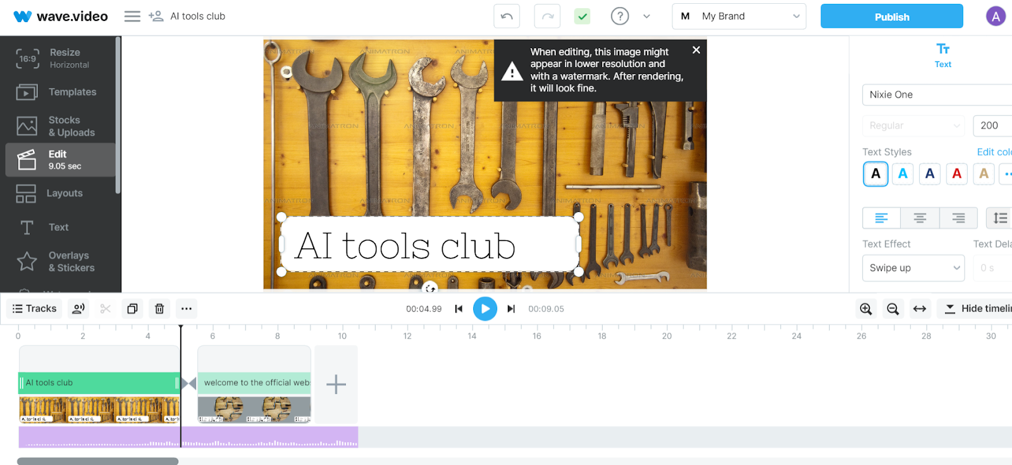
Task: Zoom in on the timeline
Action: click(x=866, y=309)
